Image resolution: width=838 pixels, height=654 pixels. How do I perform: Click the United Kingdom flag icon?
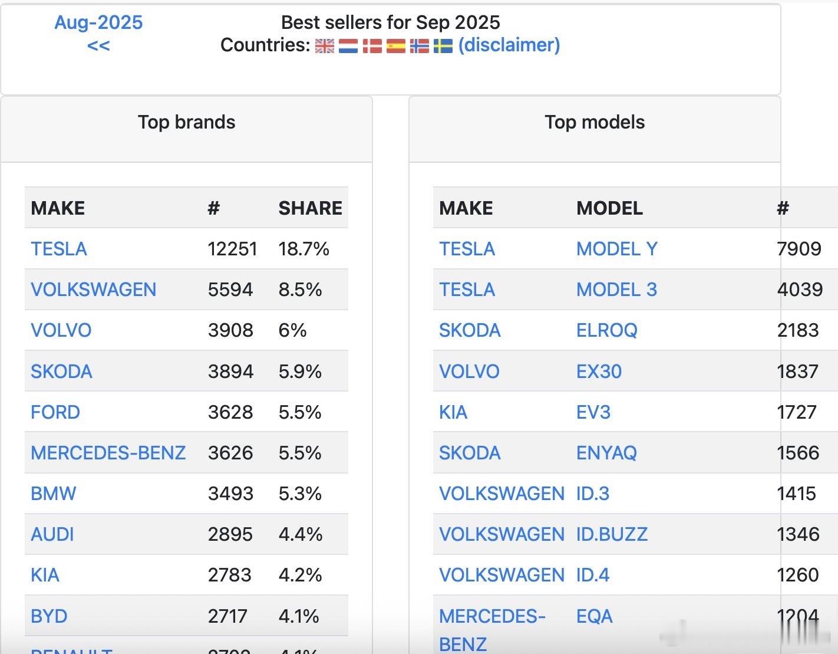(x=324, y=46)
